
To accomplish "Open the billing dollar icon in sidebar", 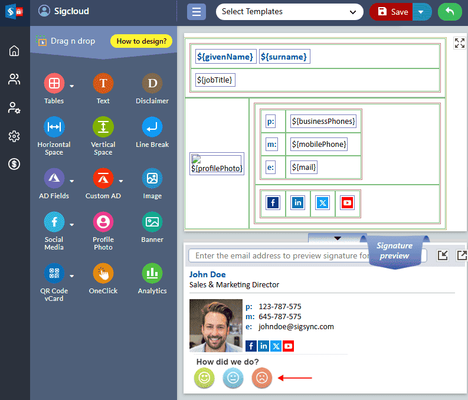I will click(14, 164).
